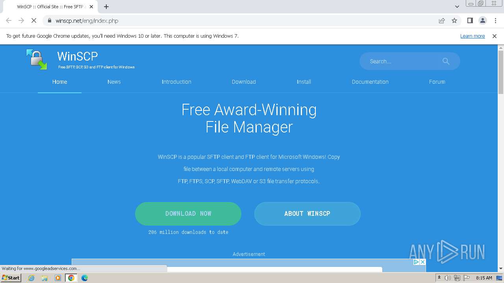Click '206 million downloads to date' text

[x=188, y=232]
